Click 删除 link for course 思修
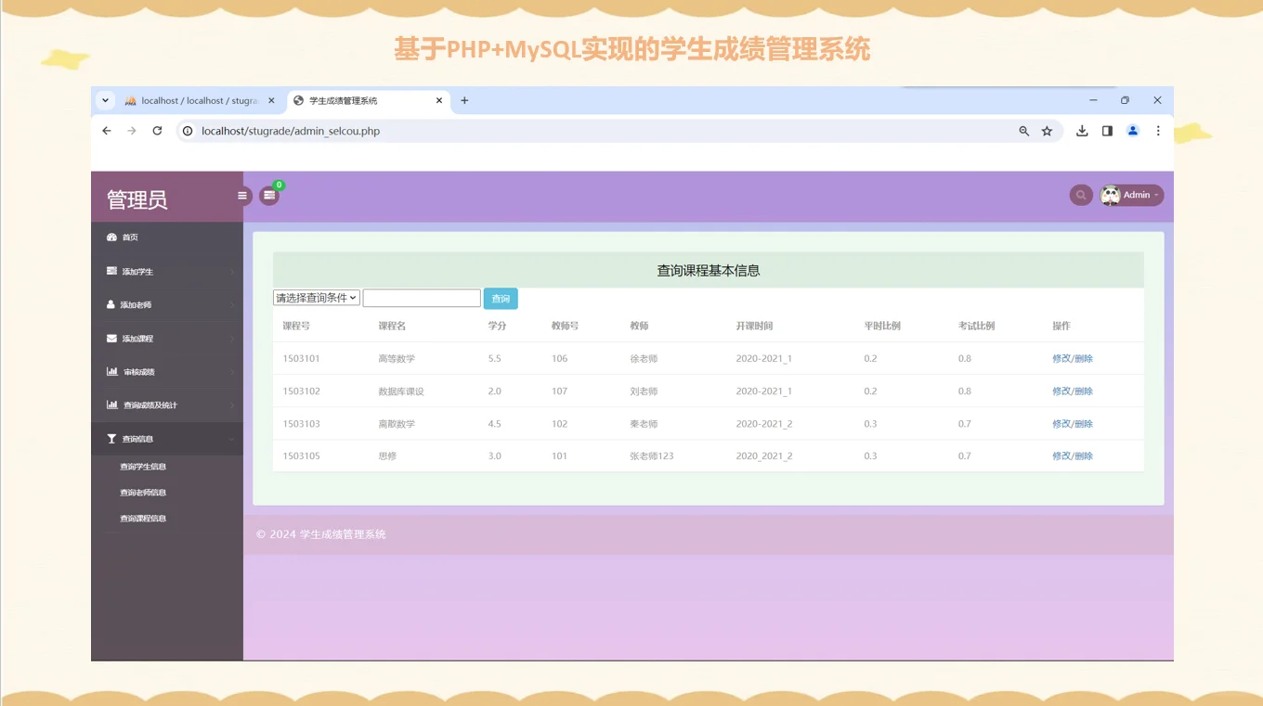 [1084, 456]
